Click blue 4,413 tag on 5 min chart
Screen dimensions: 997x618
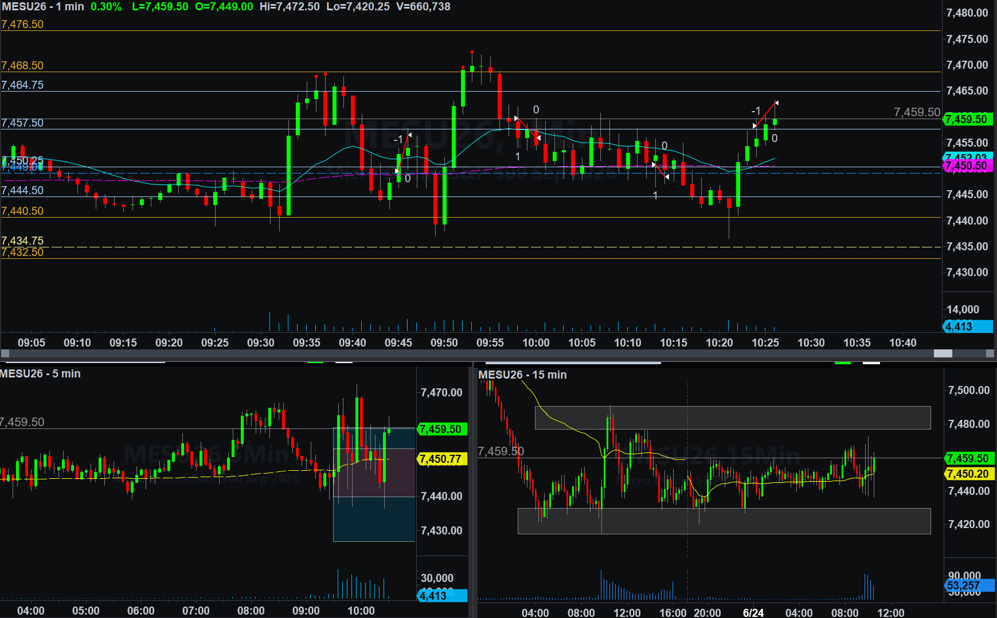click(442, 596)
